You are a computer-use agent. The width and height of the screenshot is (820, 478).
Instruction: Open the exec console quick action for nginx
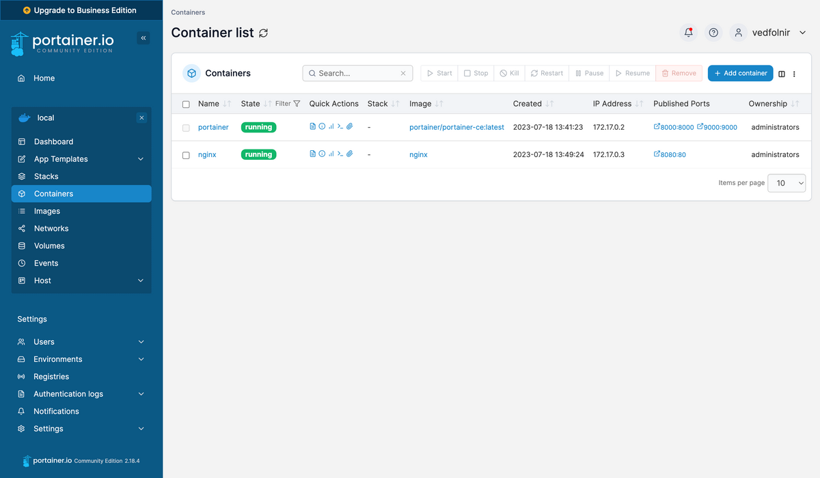(x=340, y=154)
